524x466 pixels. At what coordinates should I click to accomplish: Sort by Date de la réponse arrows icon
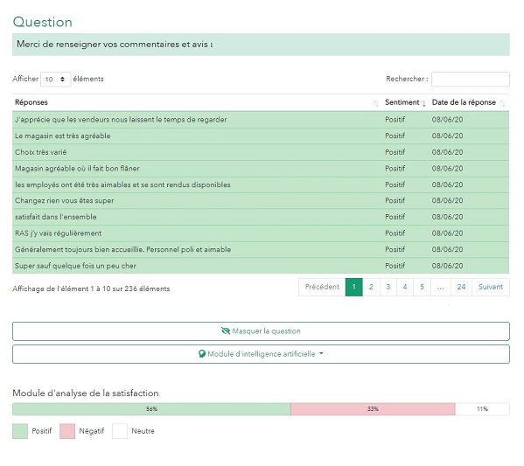coord(502,103)
